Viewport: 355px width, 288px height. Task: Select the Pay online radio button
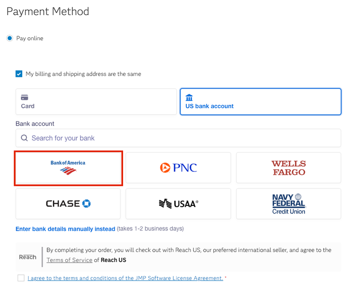coord(9,38)
